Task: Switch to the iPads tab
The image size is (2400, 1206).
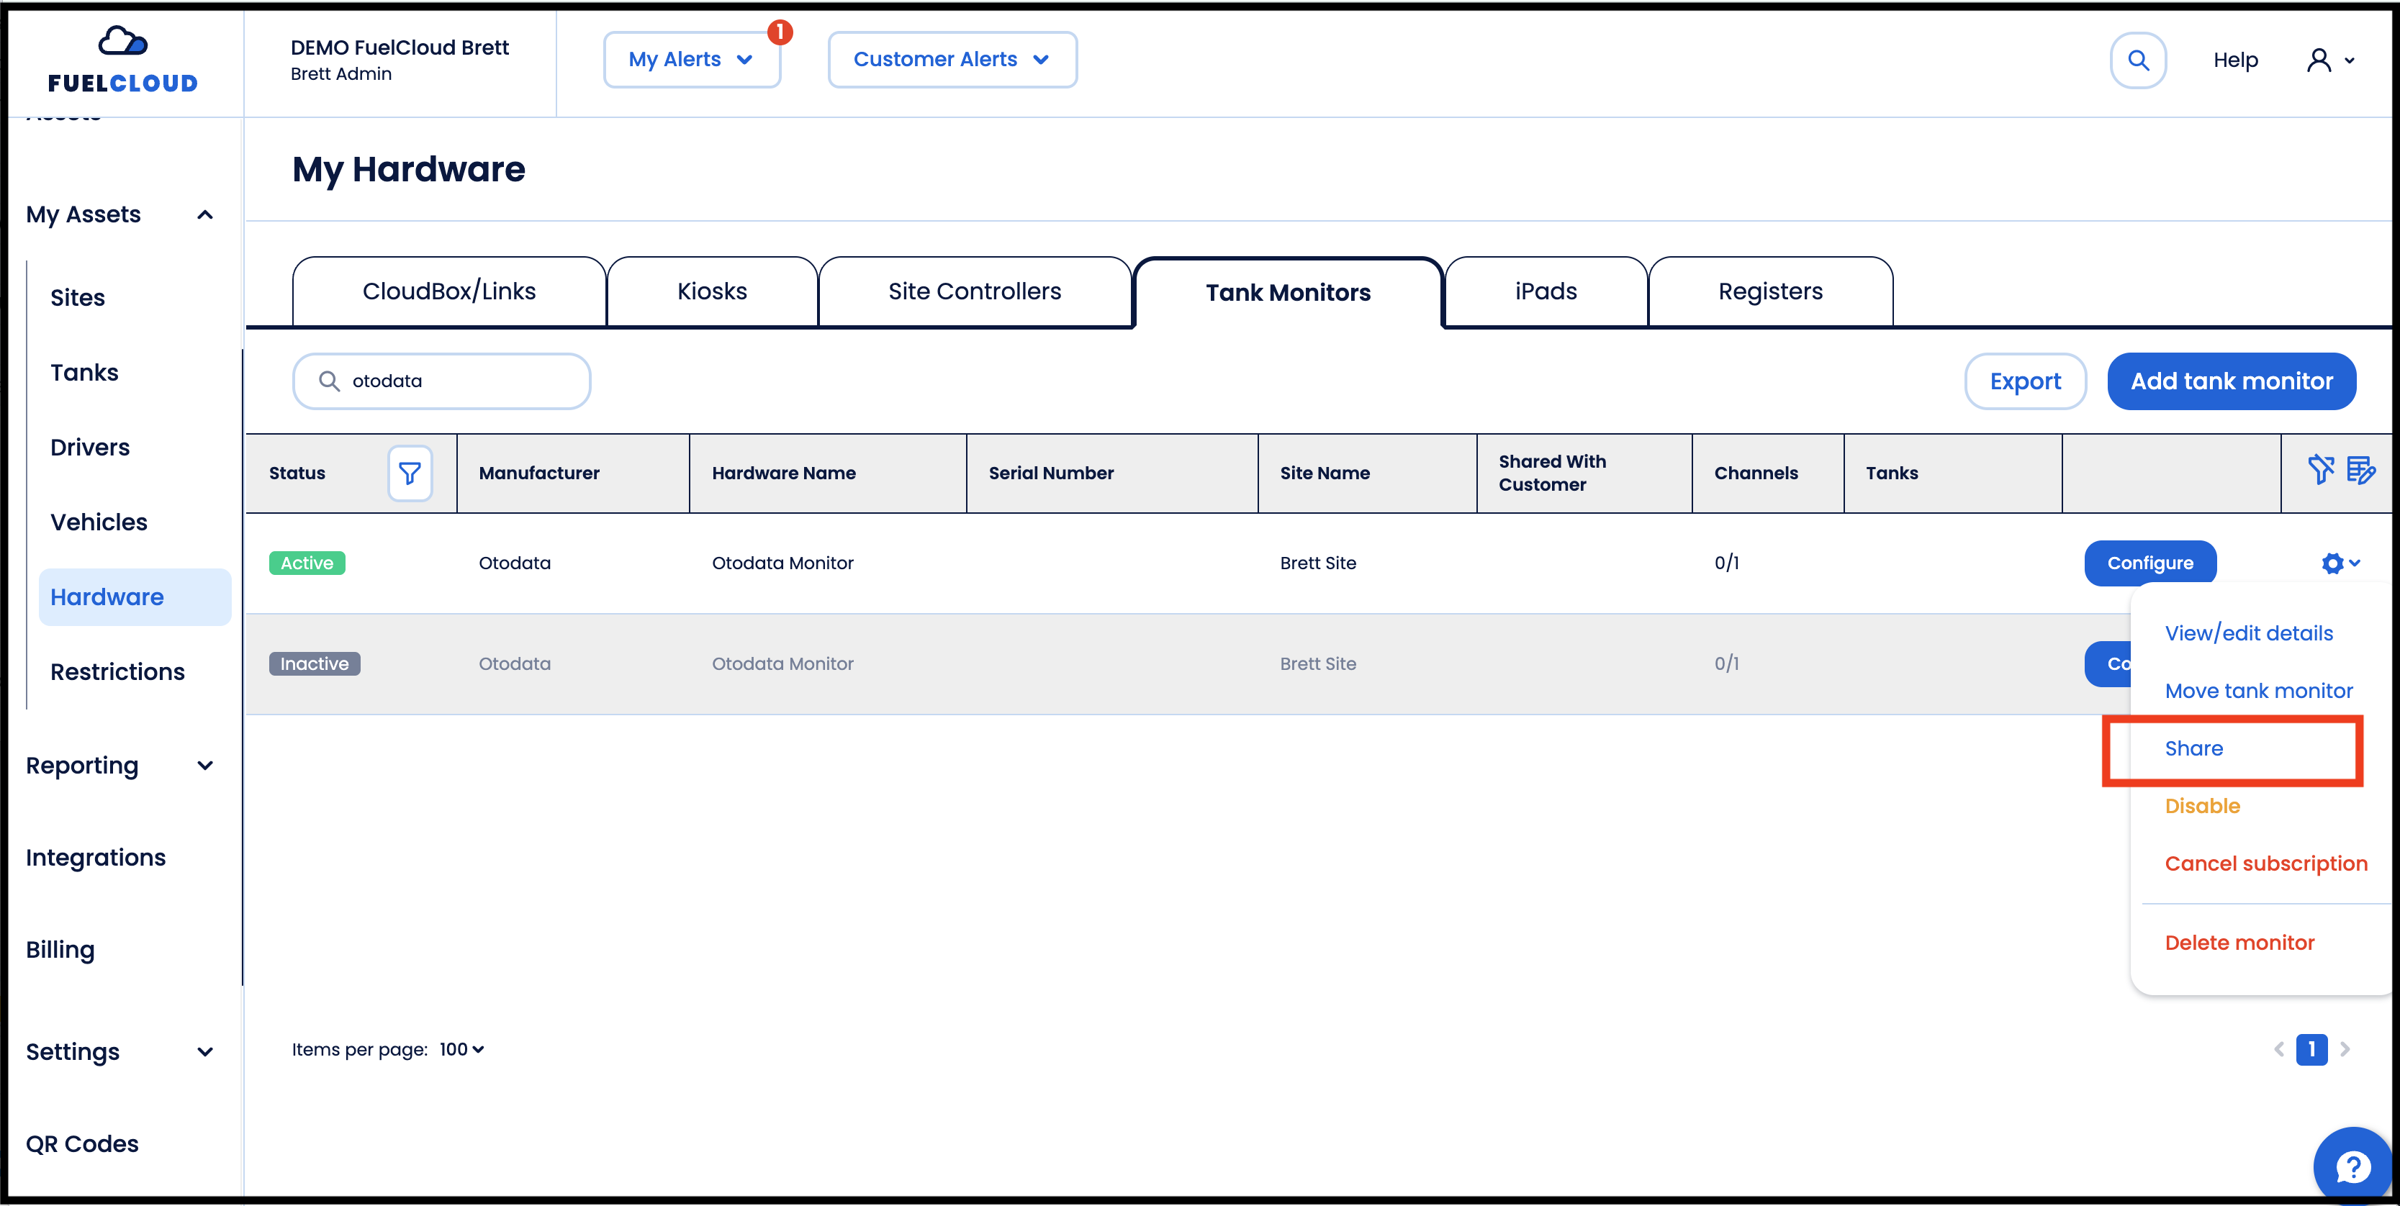Action: [x=1546, y=291]
